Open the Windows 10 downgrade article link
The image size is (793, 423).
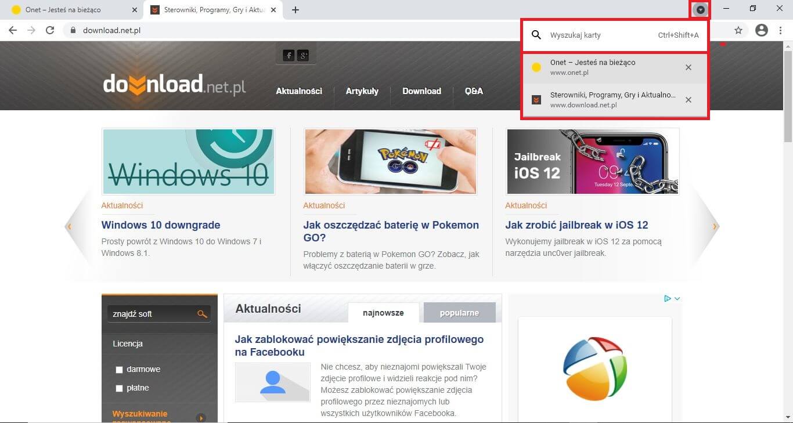coord(161,225)
